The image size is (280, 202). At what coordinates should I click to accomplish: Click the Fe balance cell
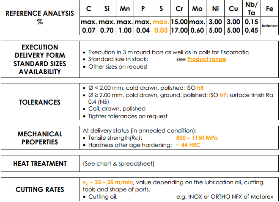pyautogui.click(x=269, y=26)
